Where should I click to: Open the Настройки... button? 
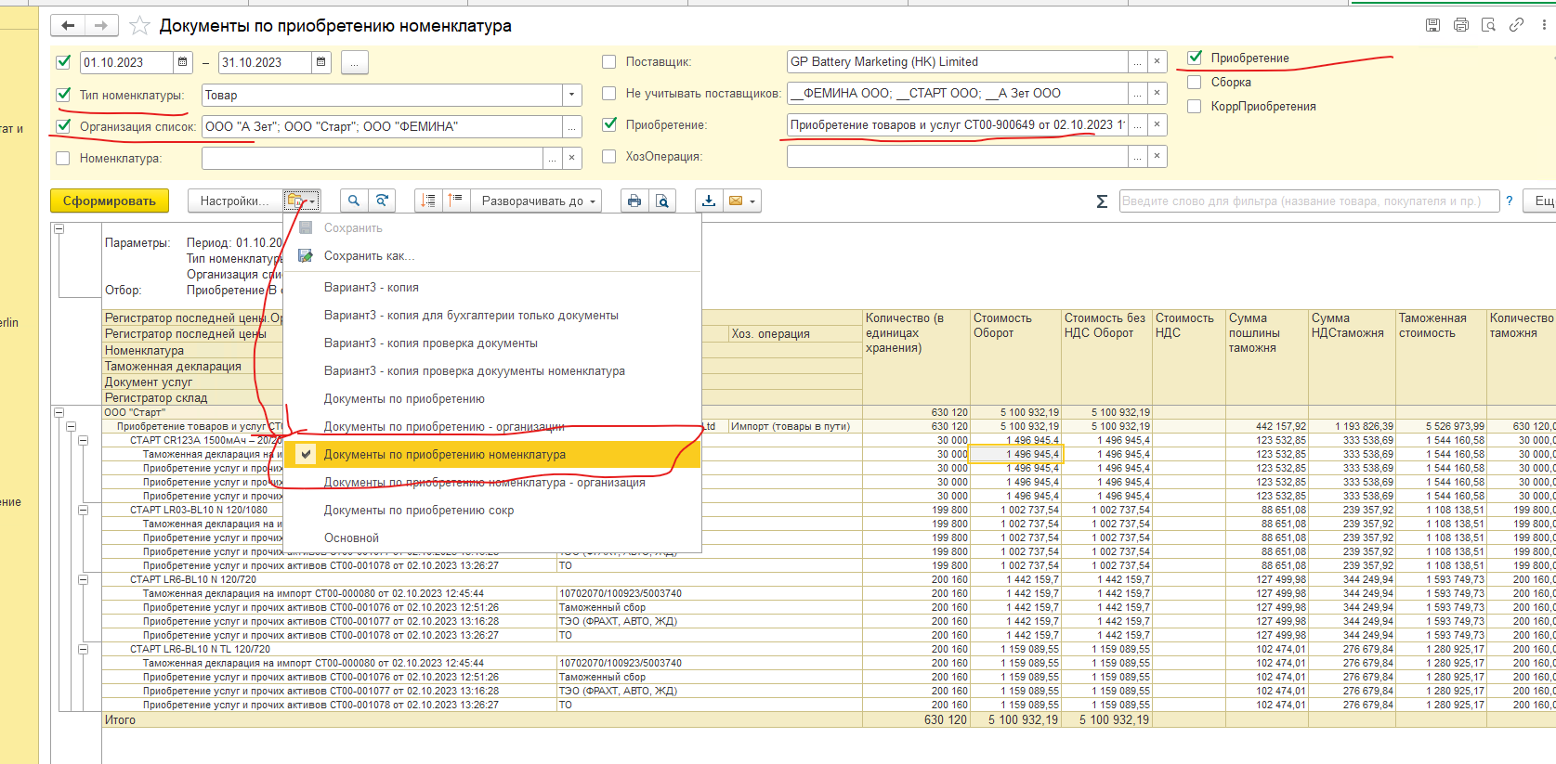pyautogui.click(x=234, y=201)
